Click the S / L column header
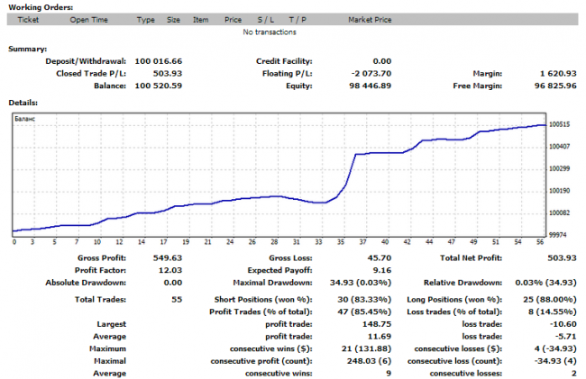 pos(266,19)
